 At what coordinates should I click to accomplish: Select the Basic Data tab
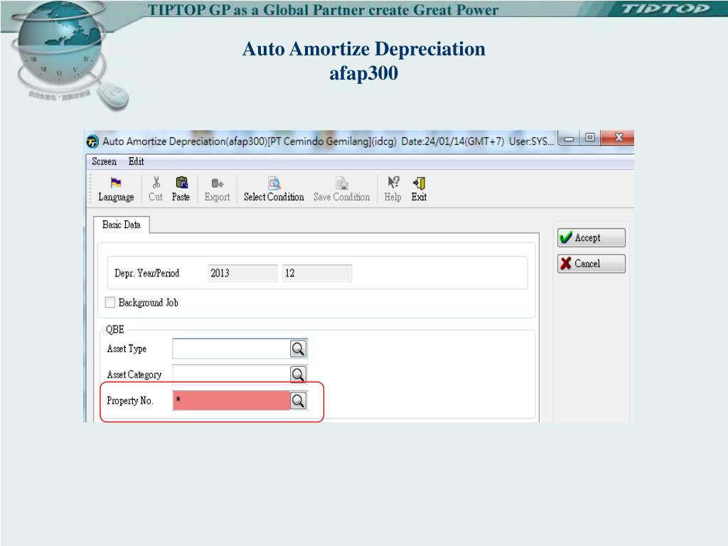pyautogui.click(x=121, y=225)
